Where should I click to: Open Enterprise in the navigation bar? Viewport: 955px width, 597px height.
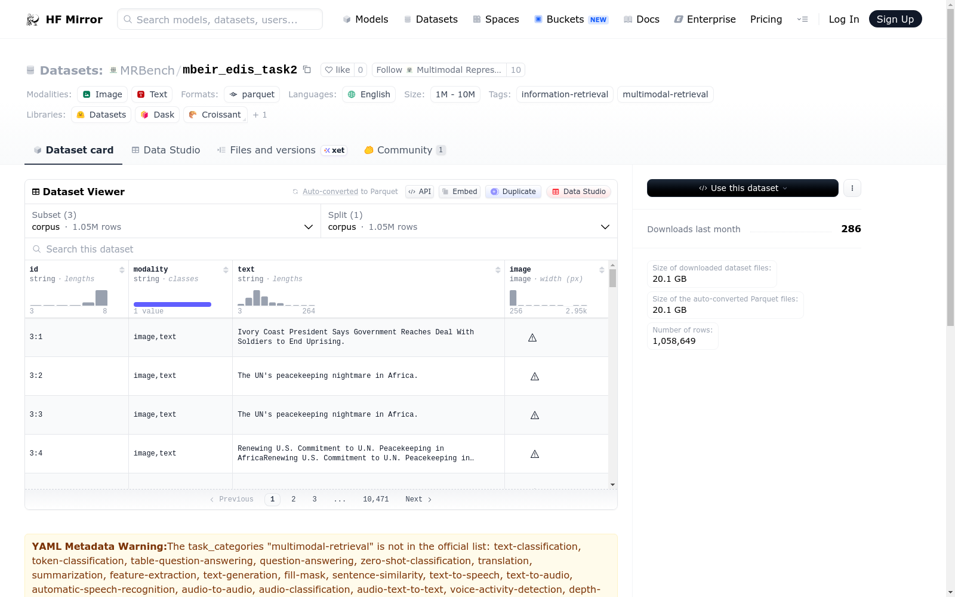(x=705, y=19)
